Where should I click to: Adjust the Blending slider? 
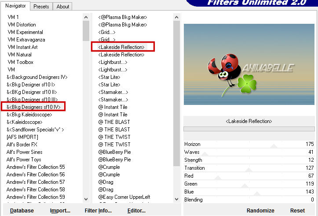(249, 200)
